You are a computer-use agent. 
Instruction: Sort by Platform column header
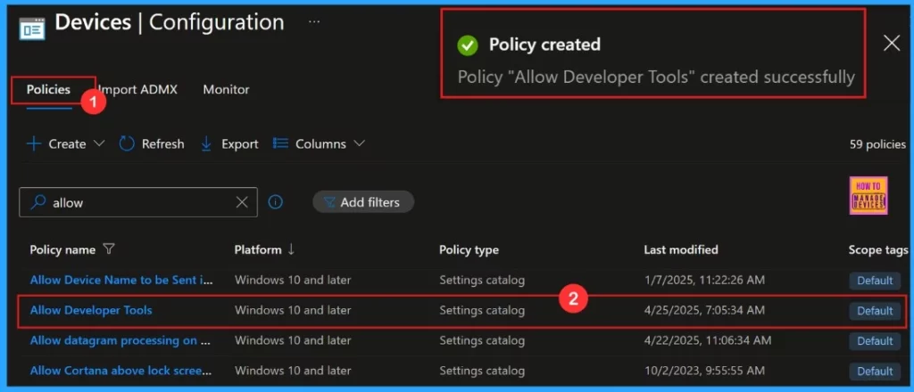[258, 249]
